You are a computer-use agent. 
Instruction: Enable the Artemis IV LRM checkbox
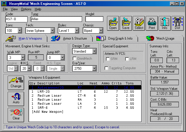click(x=127, y=59)
